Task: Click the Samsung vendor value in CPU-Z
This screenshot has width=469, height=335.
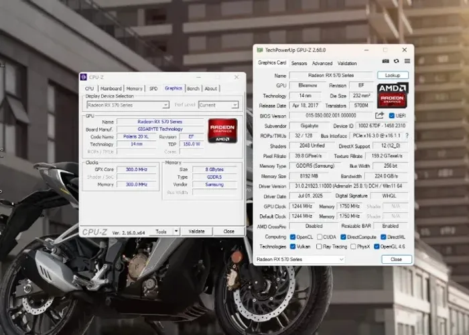Action: (214, 185)
